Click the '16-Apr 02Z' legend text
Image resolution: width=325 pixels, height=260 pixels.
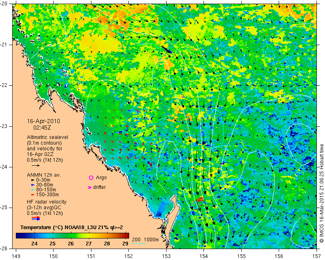[40, 154]
